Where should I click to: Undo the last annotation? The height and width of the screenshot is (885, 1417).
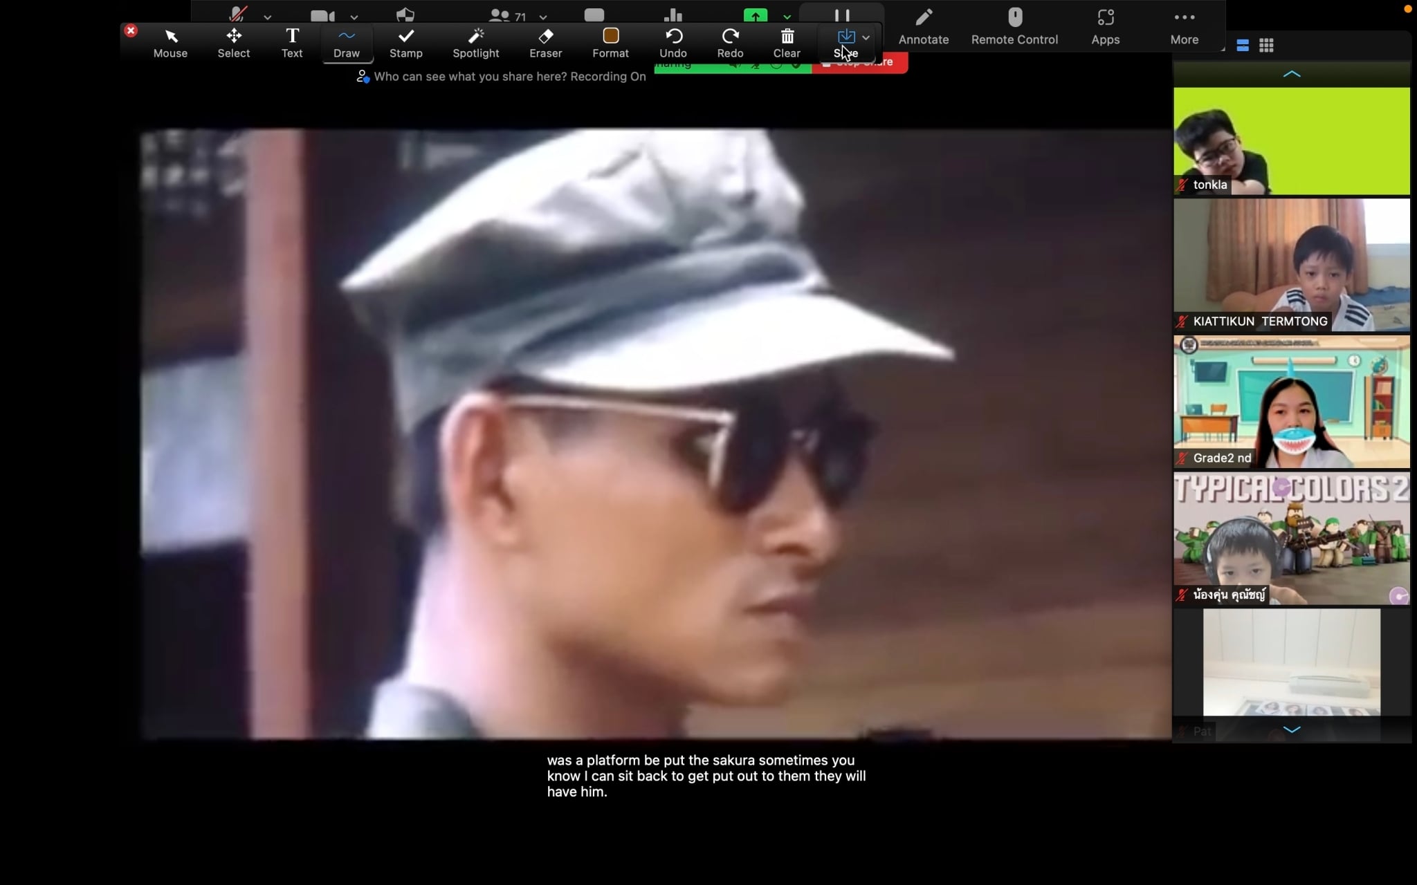click(x=673, y=42)
